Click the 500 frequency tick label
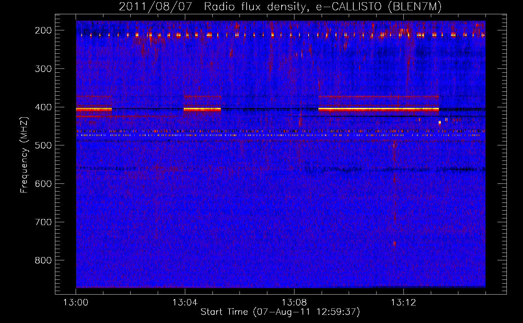This screenshot has width=523, height=323. click(x=43, y=145)
